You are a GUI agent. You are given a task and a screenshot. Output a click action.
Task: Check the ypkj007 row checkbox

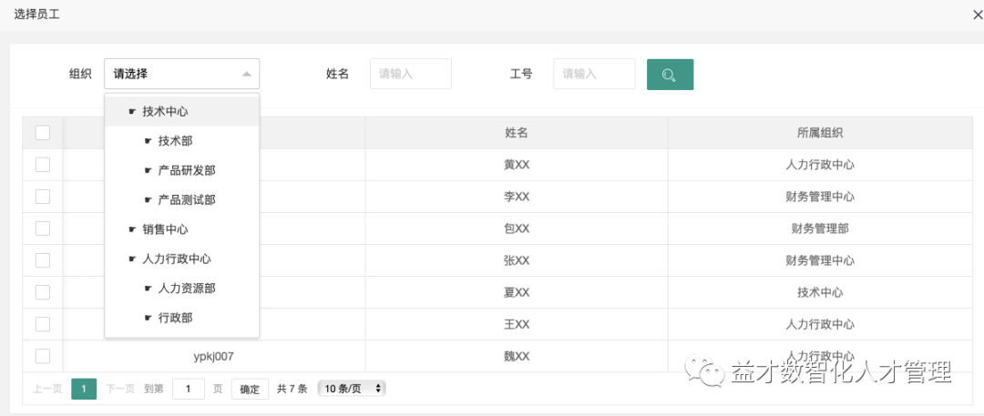coord(43,357)
